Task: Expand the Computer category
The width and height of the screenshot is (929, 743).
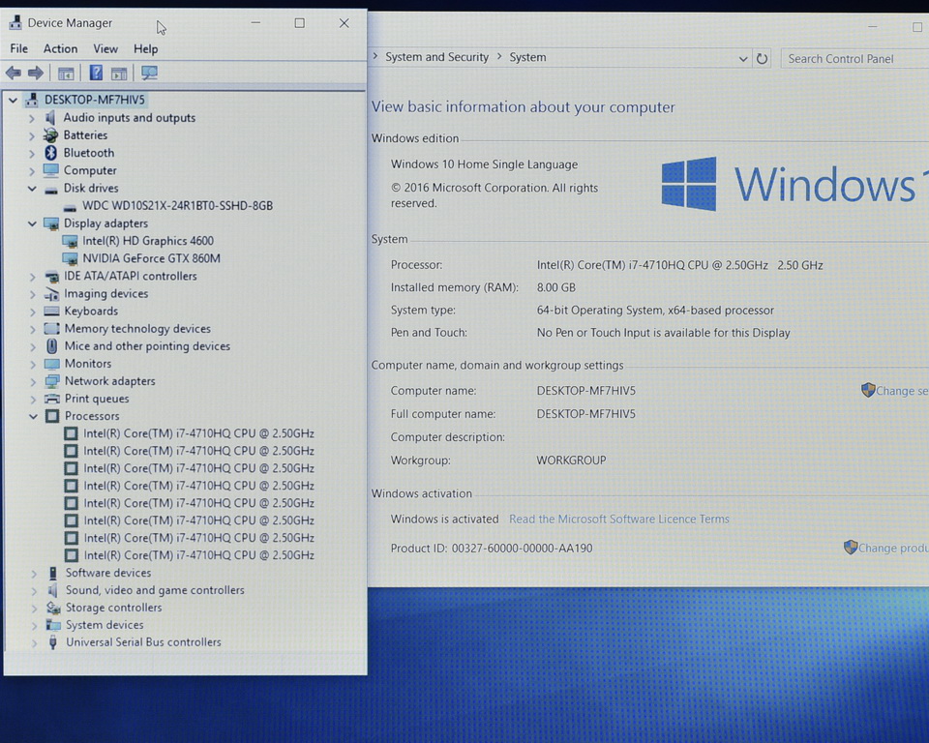Action: tap(32, 170)
